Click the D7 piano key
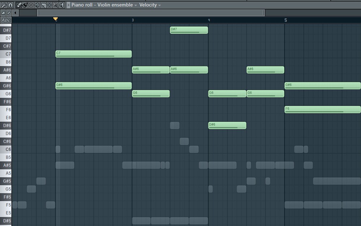The width and height of the screenshot is (361, 226). [x=6, y=38]
